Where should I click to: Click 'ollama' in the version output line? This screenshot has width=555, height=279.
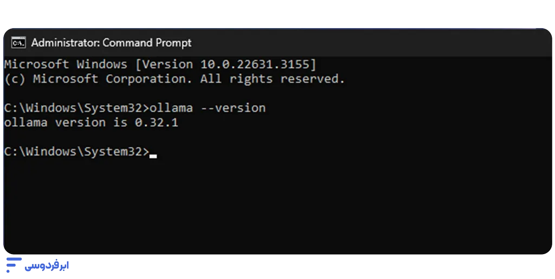(x=25, y=122)
